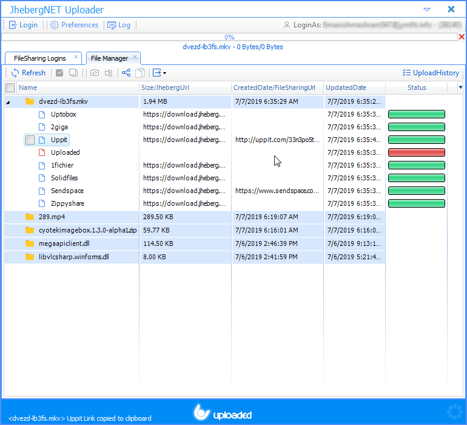Screen dimensions: 467x425
Task: Click the Status column header
Action: pyautogui.click(x=417, y=87)
